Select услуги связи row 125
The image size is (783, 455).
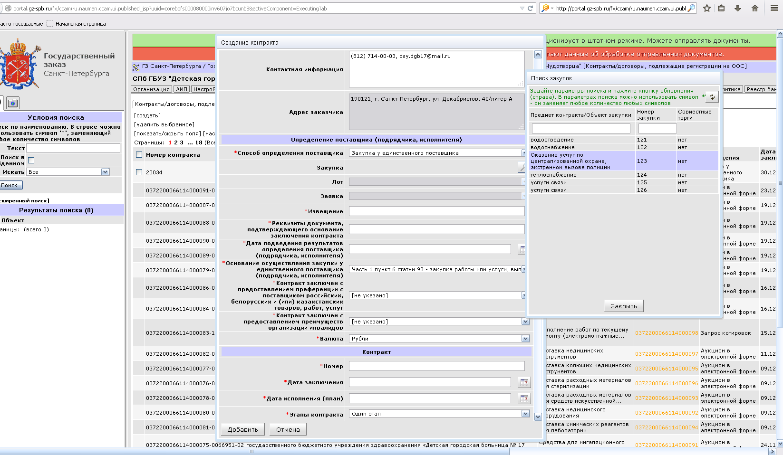coord(623,182)
